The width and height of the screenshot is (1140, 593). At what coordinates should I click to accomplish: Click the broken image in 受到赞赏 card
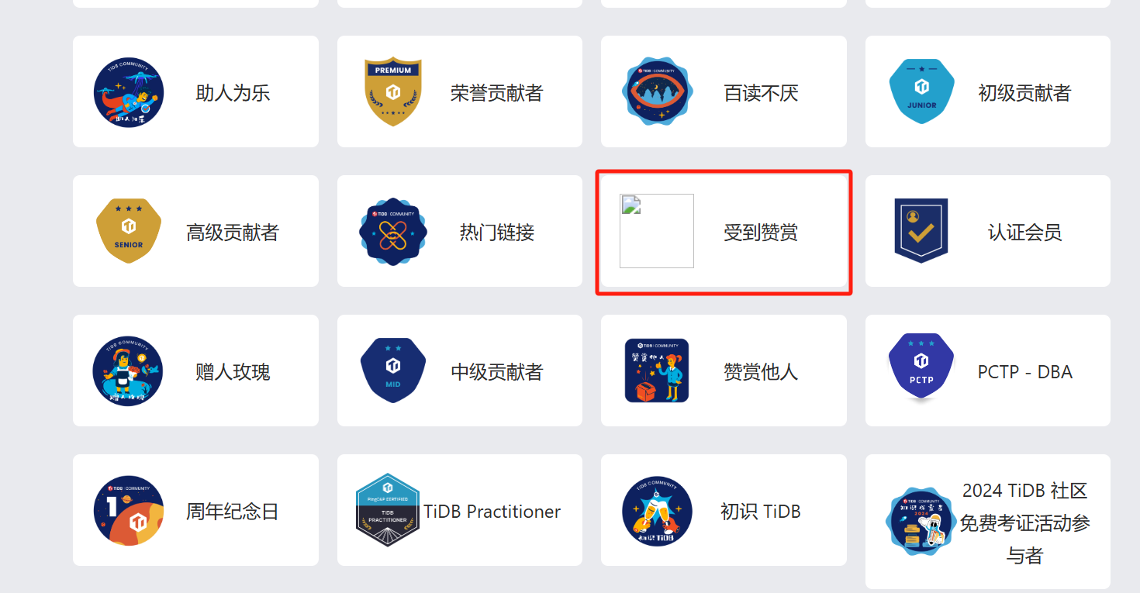coord(657,231)
